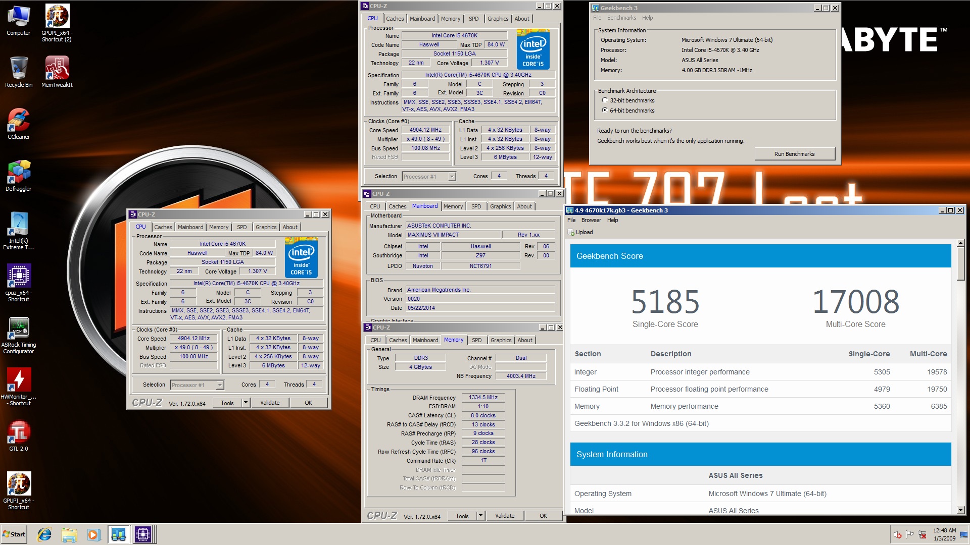
Task: Open Help menu in Geekbench results window
Action: click(612, 220)
